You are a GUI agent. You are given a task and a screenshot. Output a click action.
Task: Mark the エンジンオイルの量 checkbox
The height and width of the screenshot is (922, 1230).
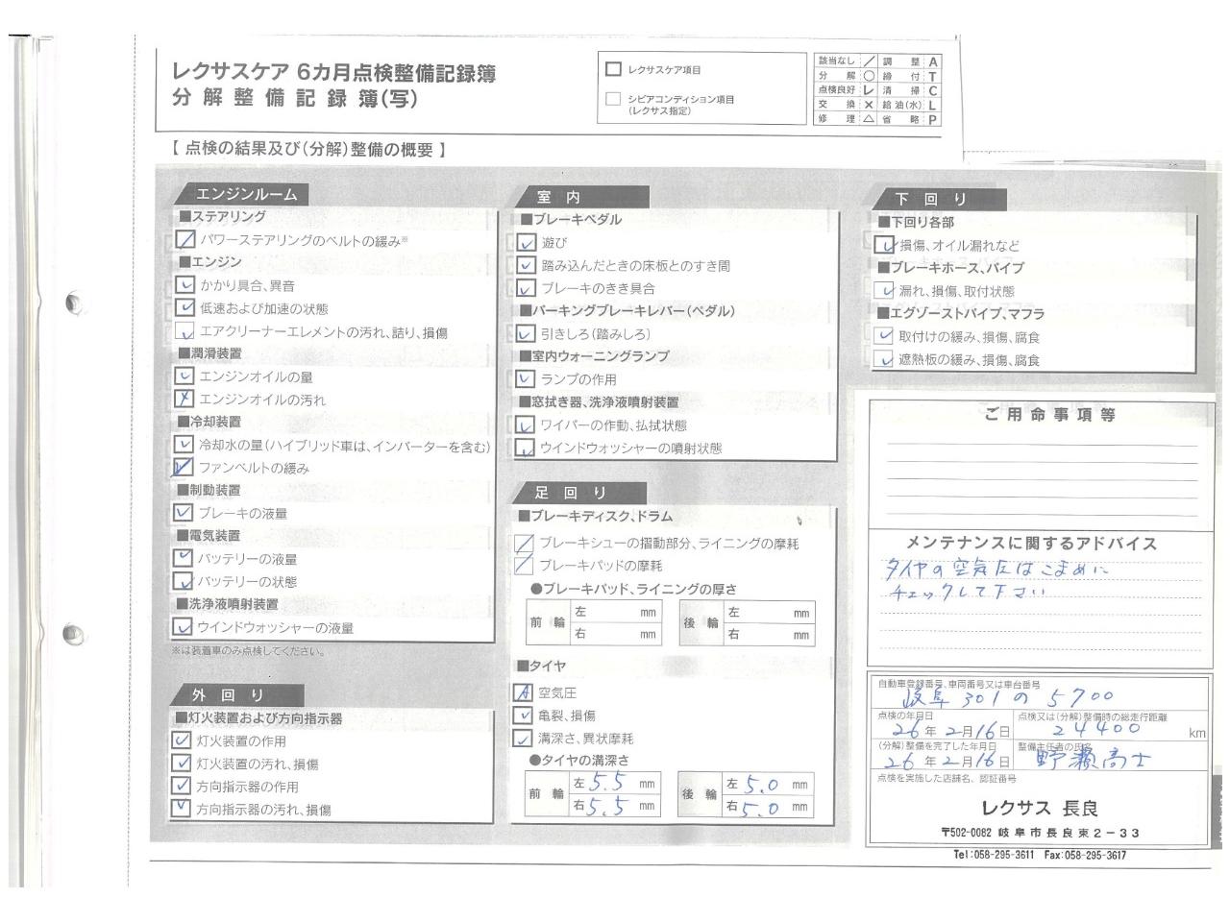[x=184, y=376]
